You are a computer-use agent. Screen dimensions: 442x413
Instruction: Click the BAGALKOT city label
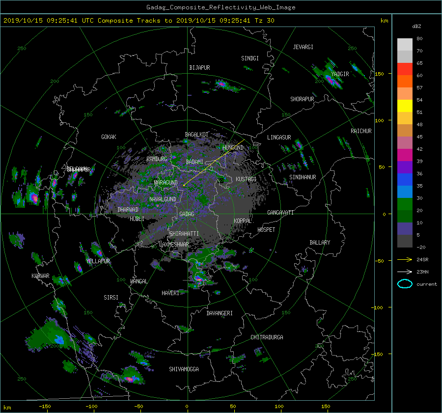(x=196, y=135)
